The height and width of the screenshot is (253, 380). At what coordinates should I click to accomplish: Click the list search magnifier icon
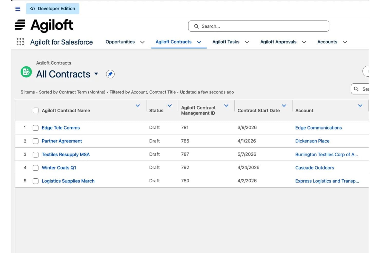coord(356,89)
